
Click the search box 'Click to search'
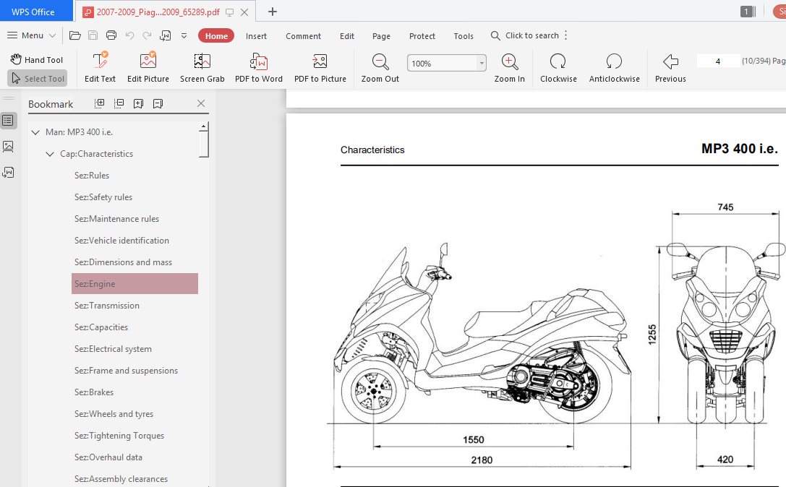click(525, 35)
